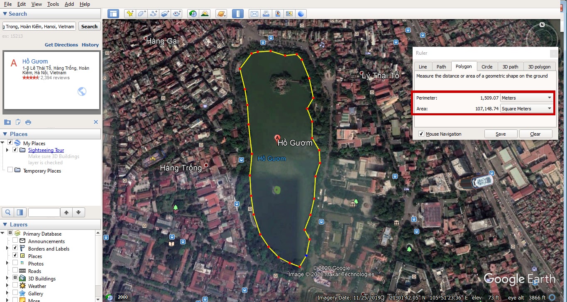Viewport: 567px width, 302px height.
Task: Click the printer icon below search results
Action: 28,122
